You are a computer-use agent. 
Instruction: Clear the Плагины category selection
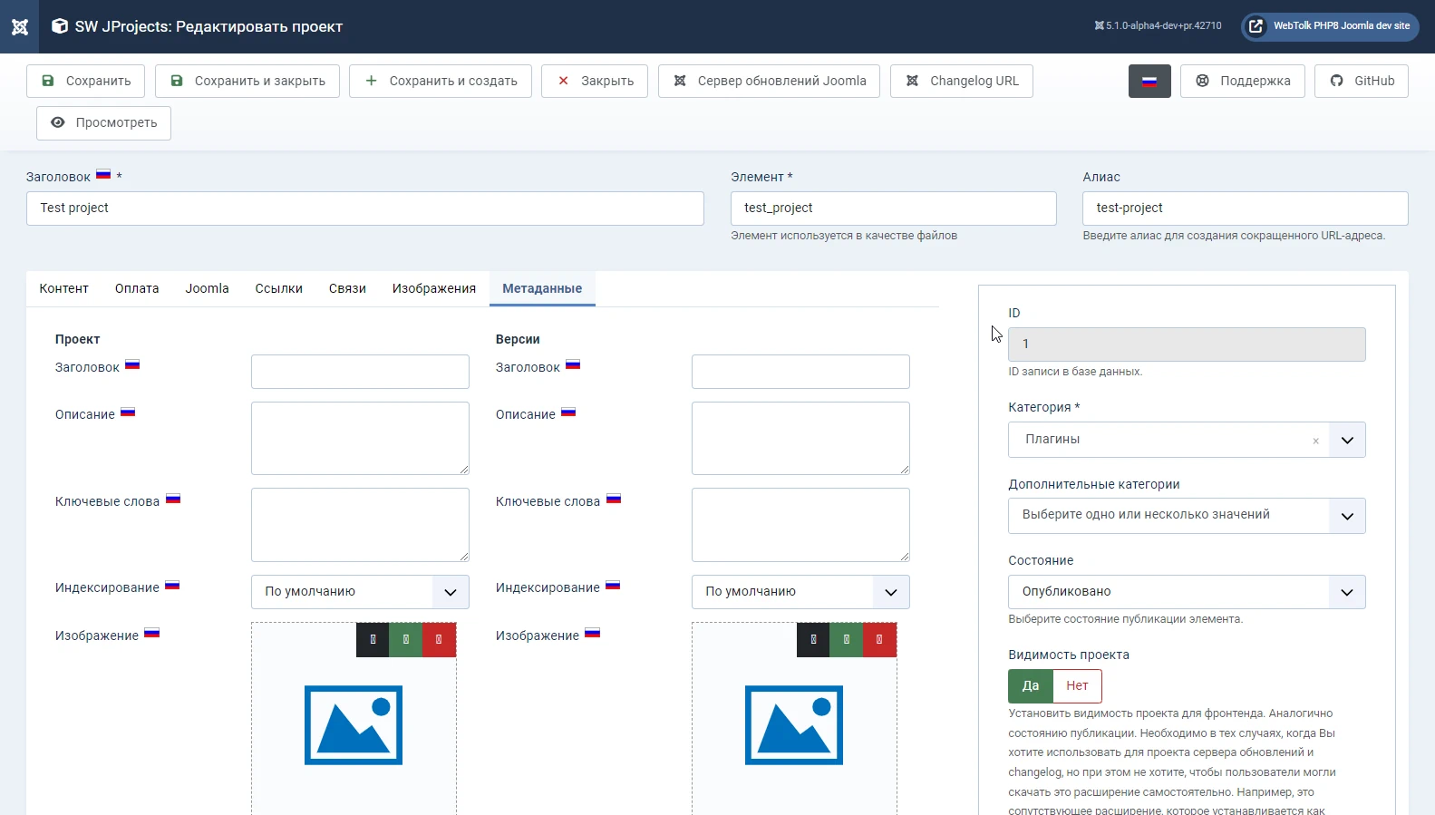click(1315, 441)
